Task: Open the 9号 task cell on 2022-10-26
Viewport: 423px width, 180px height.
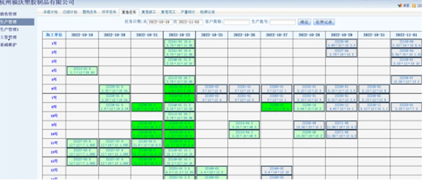Action: point(244,125)
